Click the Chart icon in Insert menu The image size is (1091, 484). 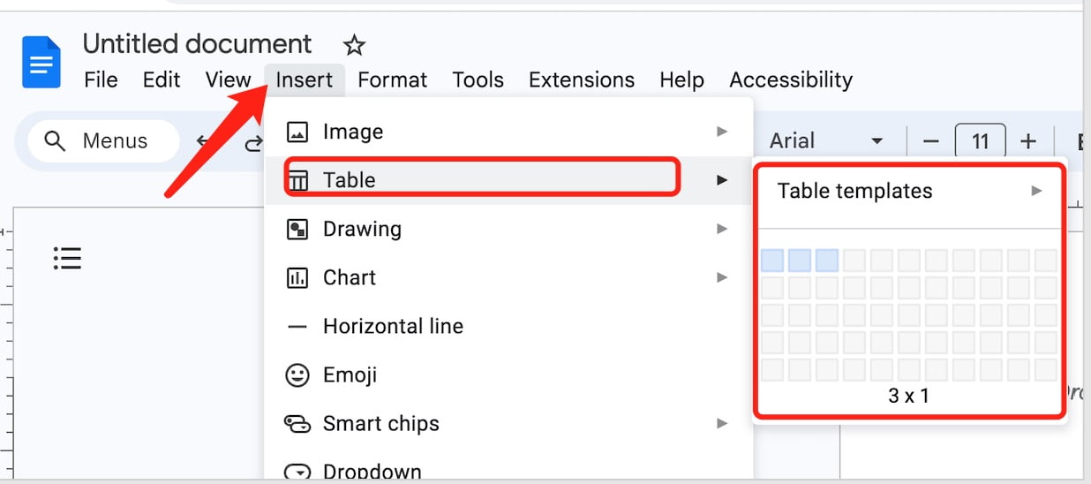click(297, 278)
